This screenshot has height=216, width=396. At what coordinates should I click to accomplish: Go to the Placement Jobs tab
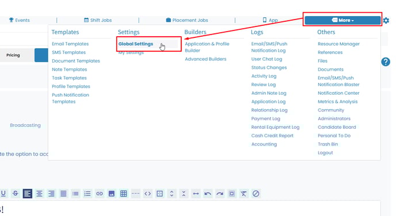187,20
